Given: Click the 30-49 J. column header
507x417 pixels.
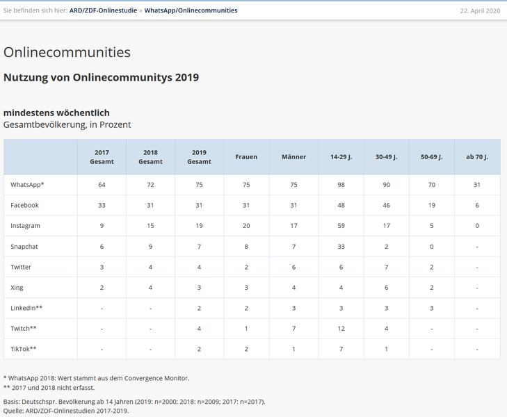Looking at the screenshot, I should click(387, 157).
